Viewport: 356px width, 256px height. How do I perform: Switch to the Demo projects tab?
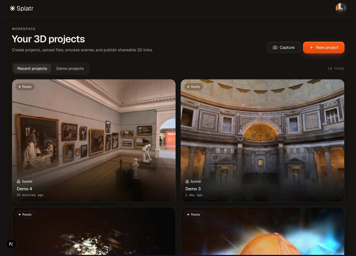tap(70, 69)
